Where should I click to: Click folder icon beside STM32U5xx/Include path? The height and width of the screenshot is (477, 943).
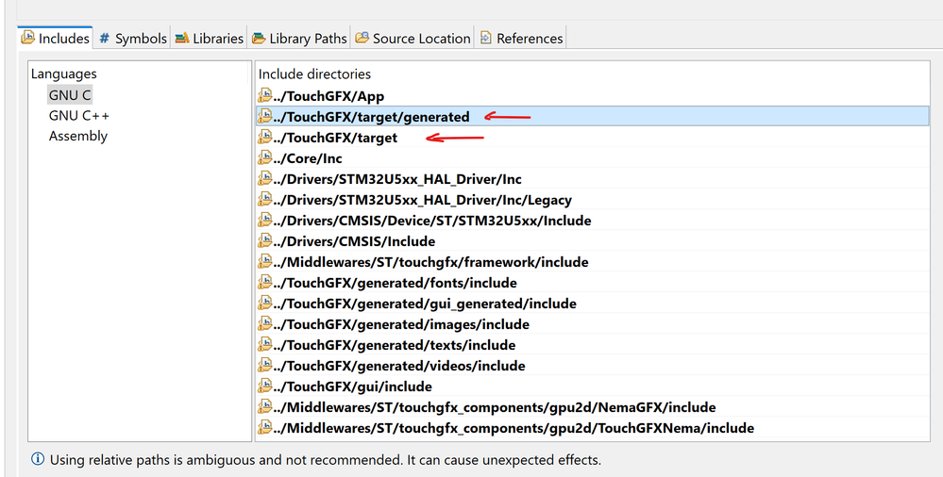point(264,220)
